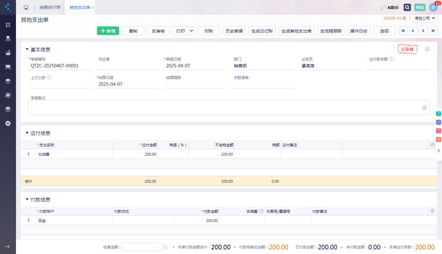Click the shopping cart sidebar icon

(8, 67)
